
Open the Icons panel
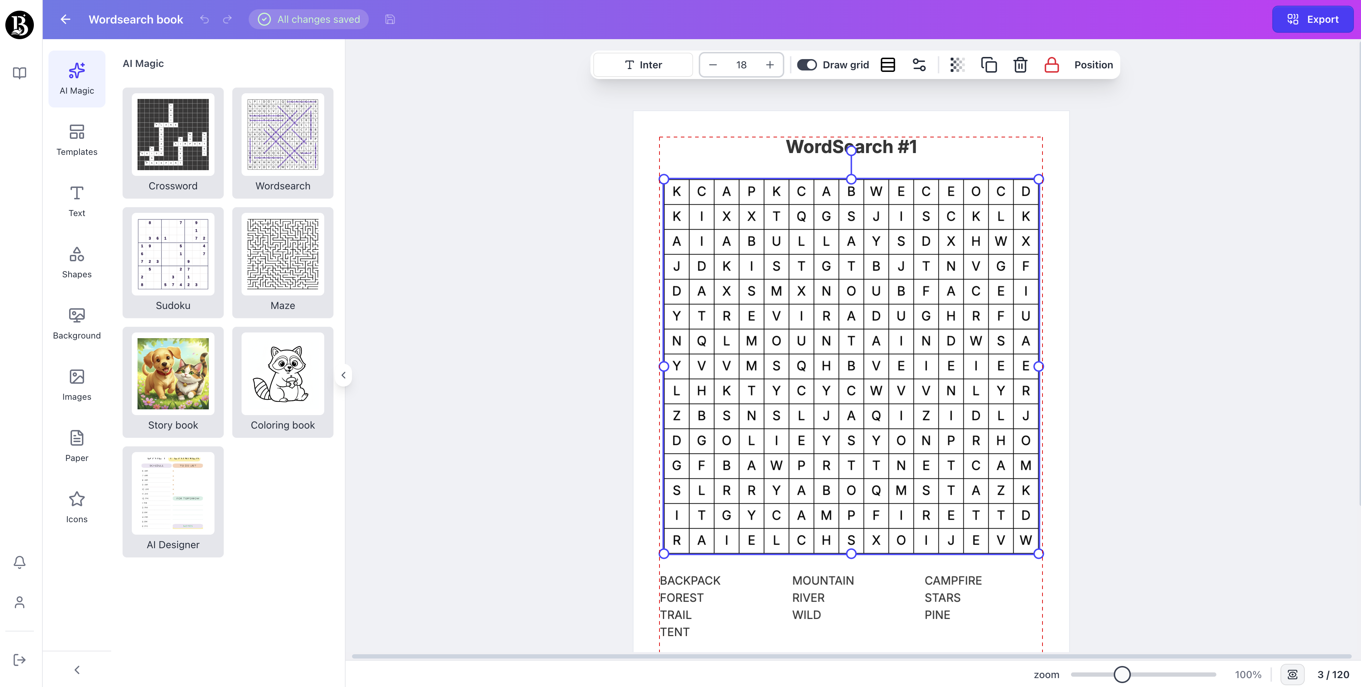coord(77,507)
